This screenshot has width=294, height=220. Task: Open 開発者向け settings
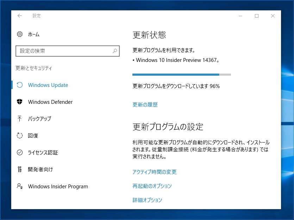[x=40, y=169]
